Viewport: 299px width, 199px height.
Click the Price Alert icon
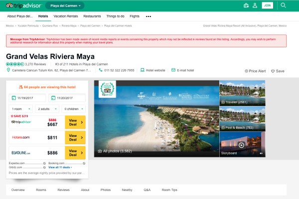247,71
